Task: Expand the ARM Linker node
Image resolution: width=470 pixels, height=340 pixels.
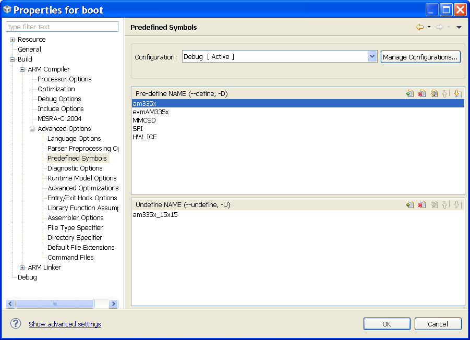Action: pos(22,268)
